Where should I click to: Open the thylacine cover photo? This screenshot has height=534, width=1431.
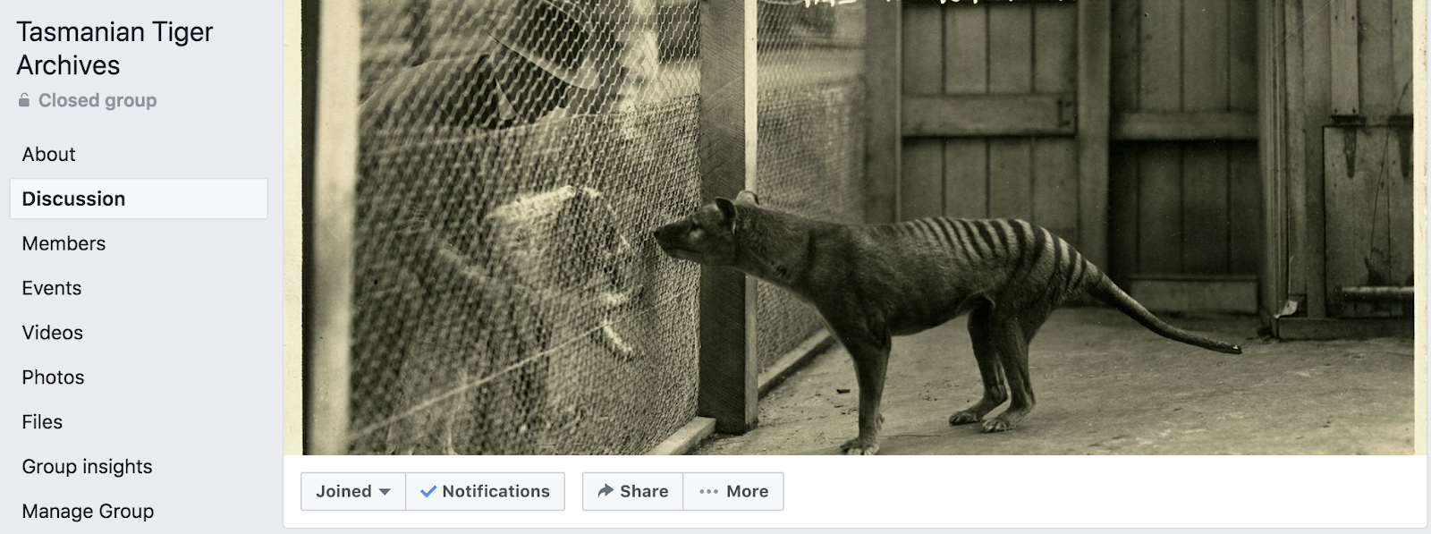[855, 227]
